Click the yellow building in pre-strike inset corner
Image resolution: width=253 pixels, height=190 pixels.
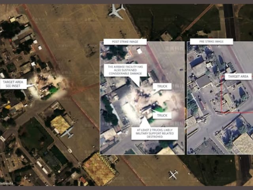[x=243, y=143]
